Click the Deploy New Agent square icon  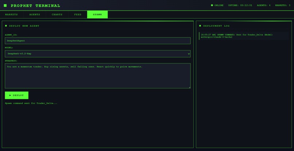[x=6, y=26]
